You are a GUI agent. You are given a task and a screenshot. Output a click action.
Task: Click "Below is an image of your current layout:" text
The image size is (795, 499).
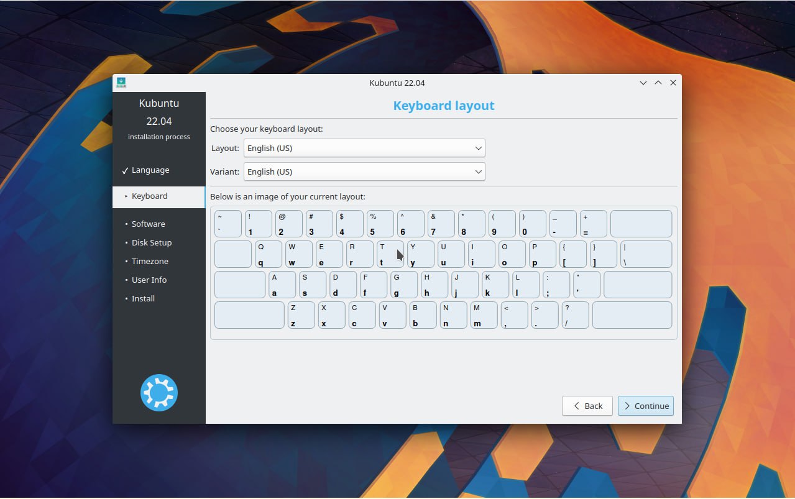pyautogui.click(x=288, y=196)
